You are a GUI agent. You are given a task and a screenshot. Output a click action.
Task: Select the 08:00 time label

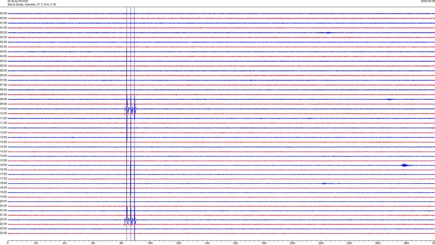point(3,90)
